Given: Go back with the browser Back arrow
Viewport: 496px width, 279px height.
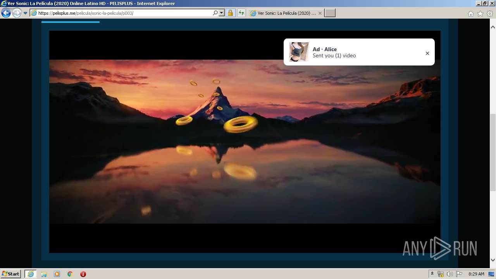Looking at the screenshot, I should [6, 13].
